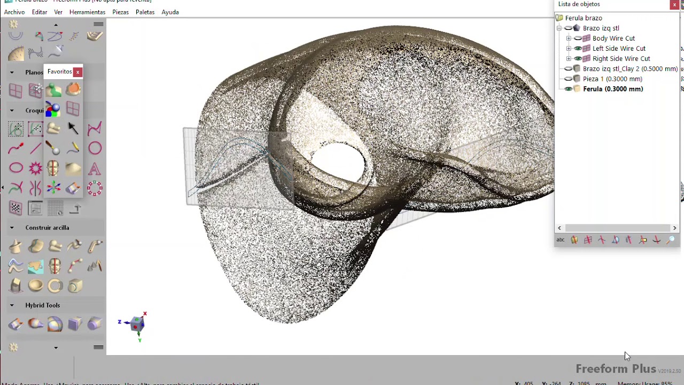Select the head mirror tool in Construir arcilla

click(55, 266)
